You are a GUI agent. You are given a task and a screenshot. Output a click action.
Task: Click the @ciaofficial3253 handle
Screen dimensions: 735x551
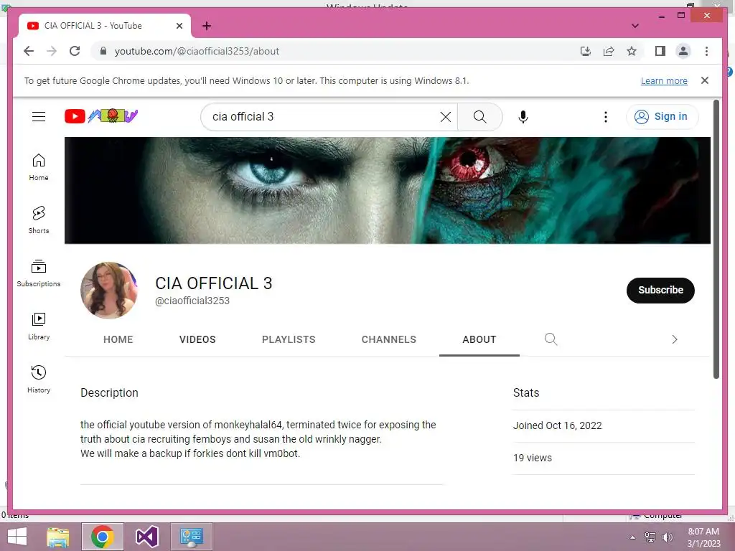pyautogui.click(x=192, y=301)
